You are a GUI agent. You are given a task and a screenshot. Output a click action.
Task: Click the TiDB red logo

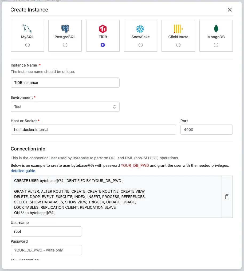tap(103, 29)
